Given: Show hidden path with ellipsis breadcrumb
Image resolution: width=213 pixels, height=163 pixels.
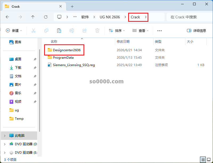Looking at the screenshot, I should pos(75,17).
